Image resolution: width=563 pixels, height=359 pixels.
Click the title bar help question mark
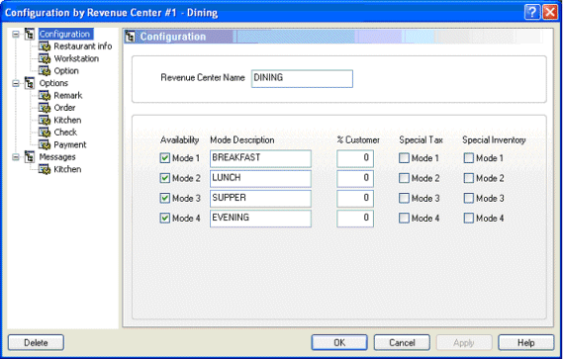[532, 12]
